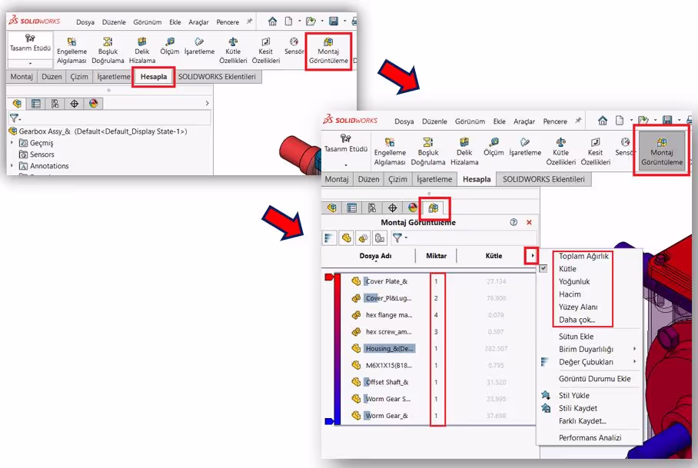Open Engelleme Algılaması in lower window
698x468 pixels.
[390, 152]
